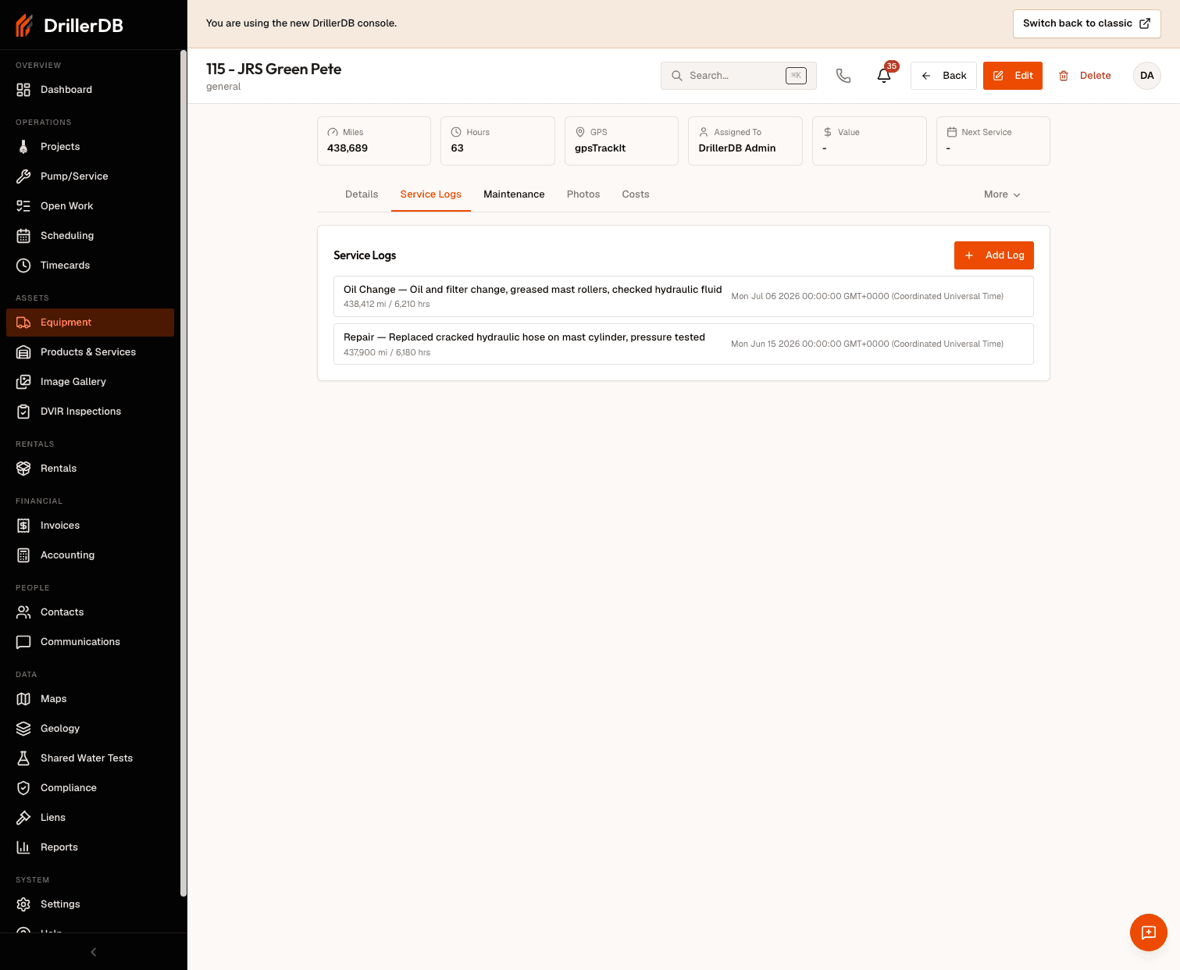Click the Contacts people icon

[x=23, y=612]
